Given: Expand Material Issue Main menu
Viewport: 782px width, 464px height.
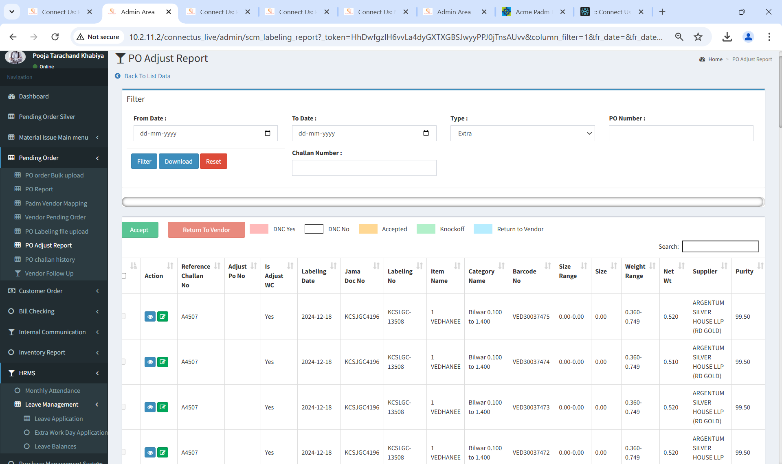Looking at the screenshot, I should click(54, 138).
